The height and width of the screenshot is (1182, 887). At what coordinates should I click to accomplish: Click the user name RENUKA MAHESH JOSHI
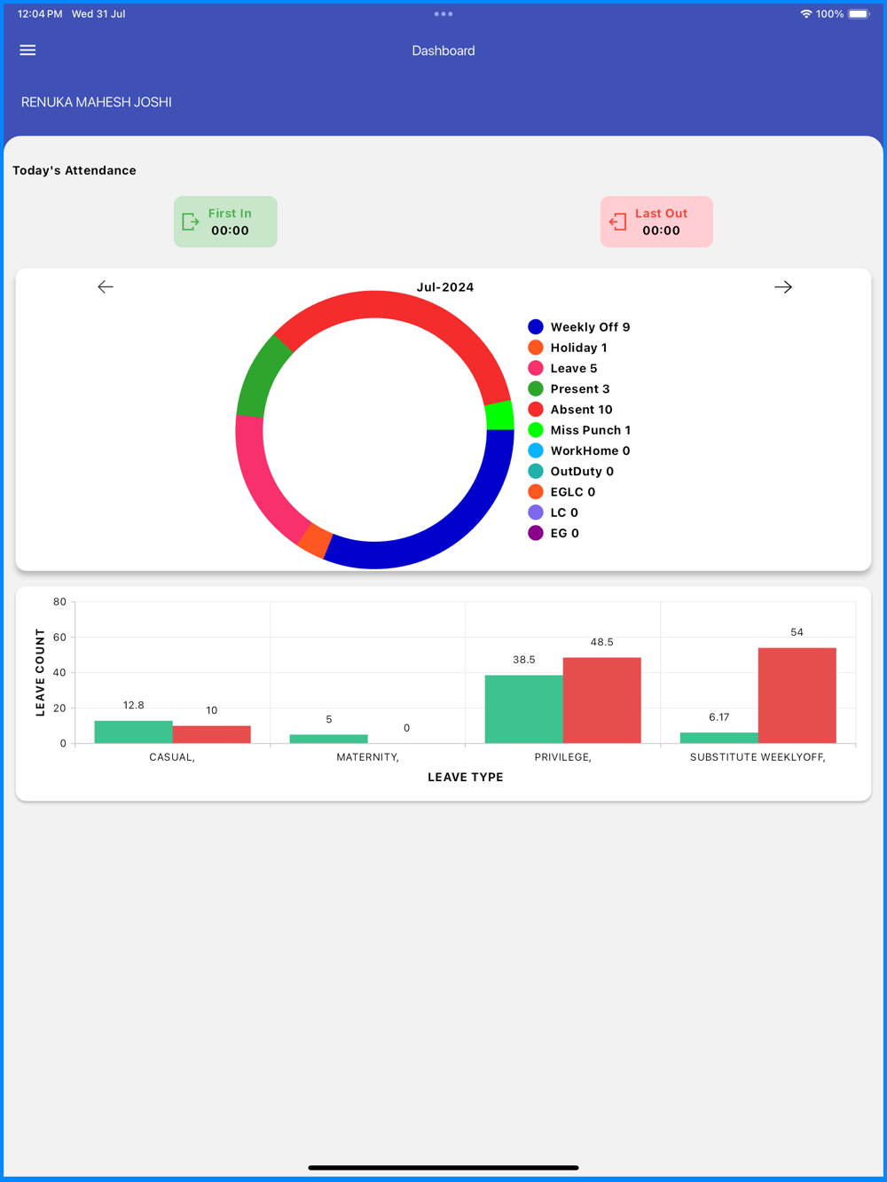pyautogui.click(x=97, y=102)
